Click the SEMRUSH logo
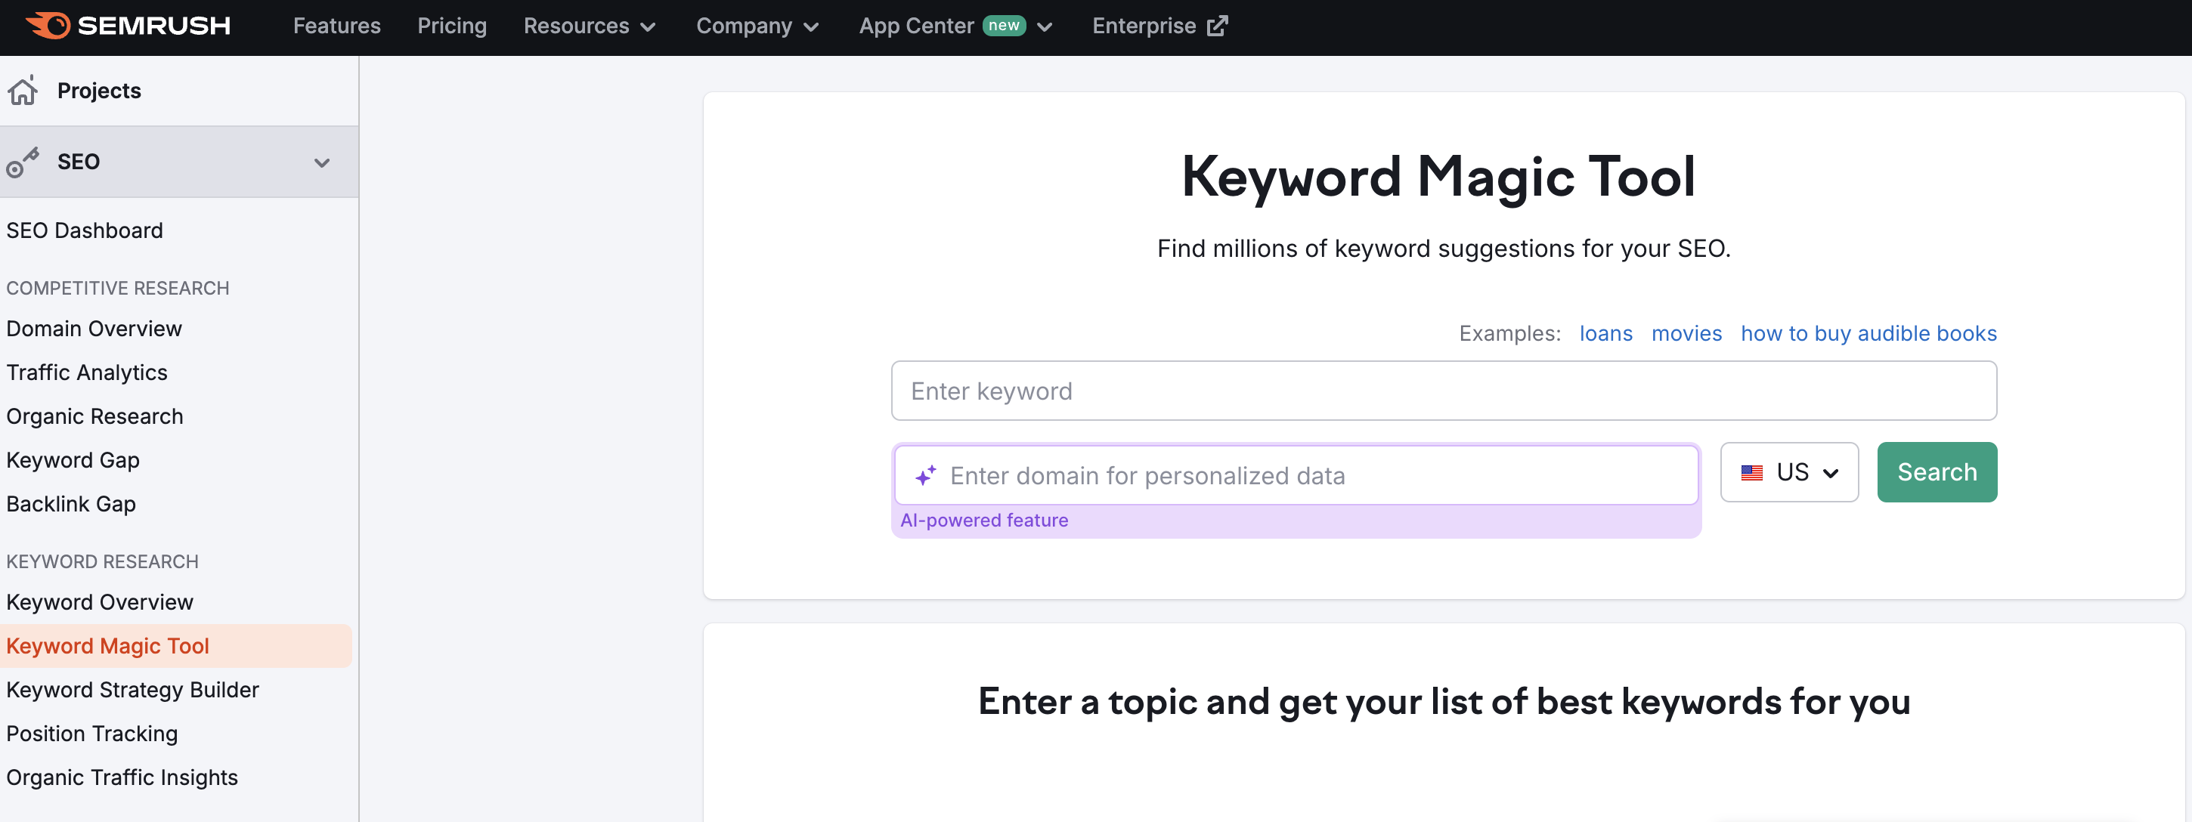This screenshot has width=2192, height=822. point(128,26)
